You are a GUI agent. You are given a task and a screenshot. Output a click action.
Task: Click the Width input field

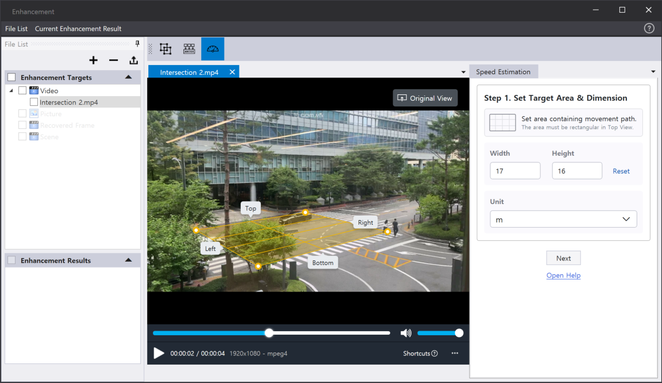click(x=515, y=171)
